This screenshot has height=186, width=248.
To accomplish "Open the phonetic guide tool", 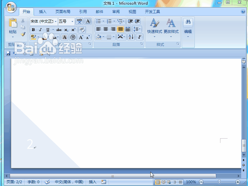I will tap(79, 21).
